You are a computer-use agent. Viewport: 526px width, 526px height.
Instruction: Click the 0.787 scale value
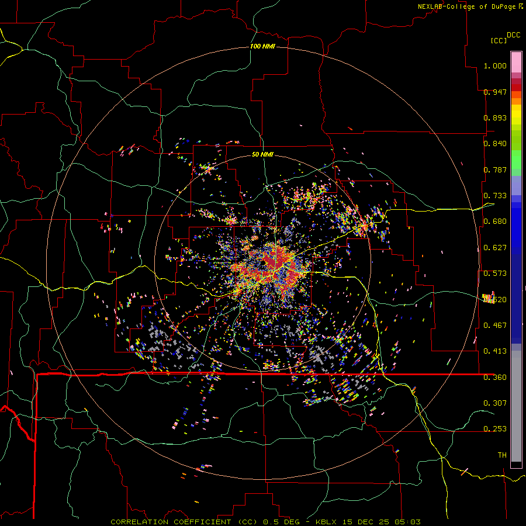point(495,169)
